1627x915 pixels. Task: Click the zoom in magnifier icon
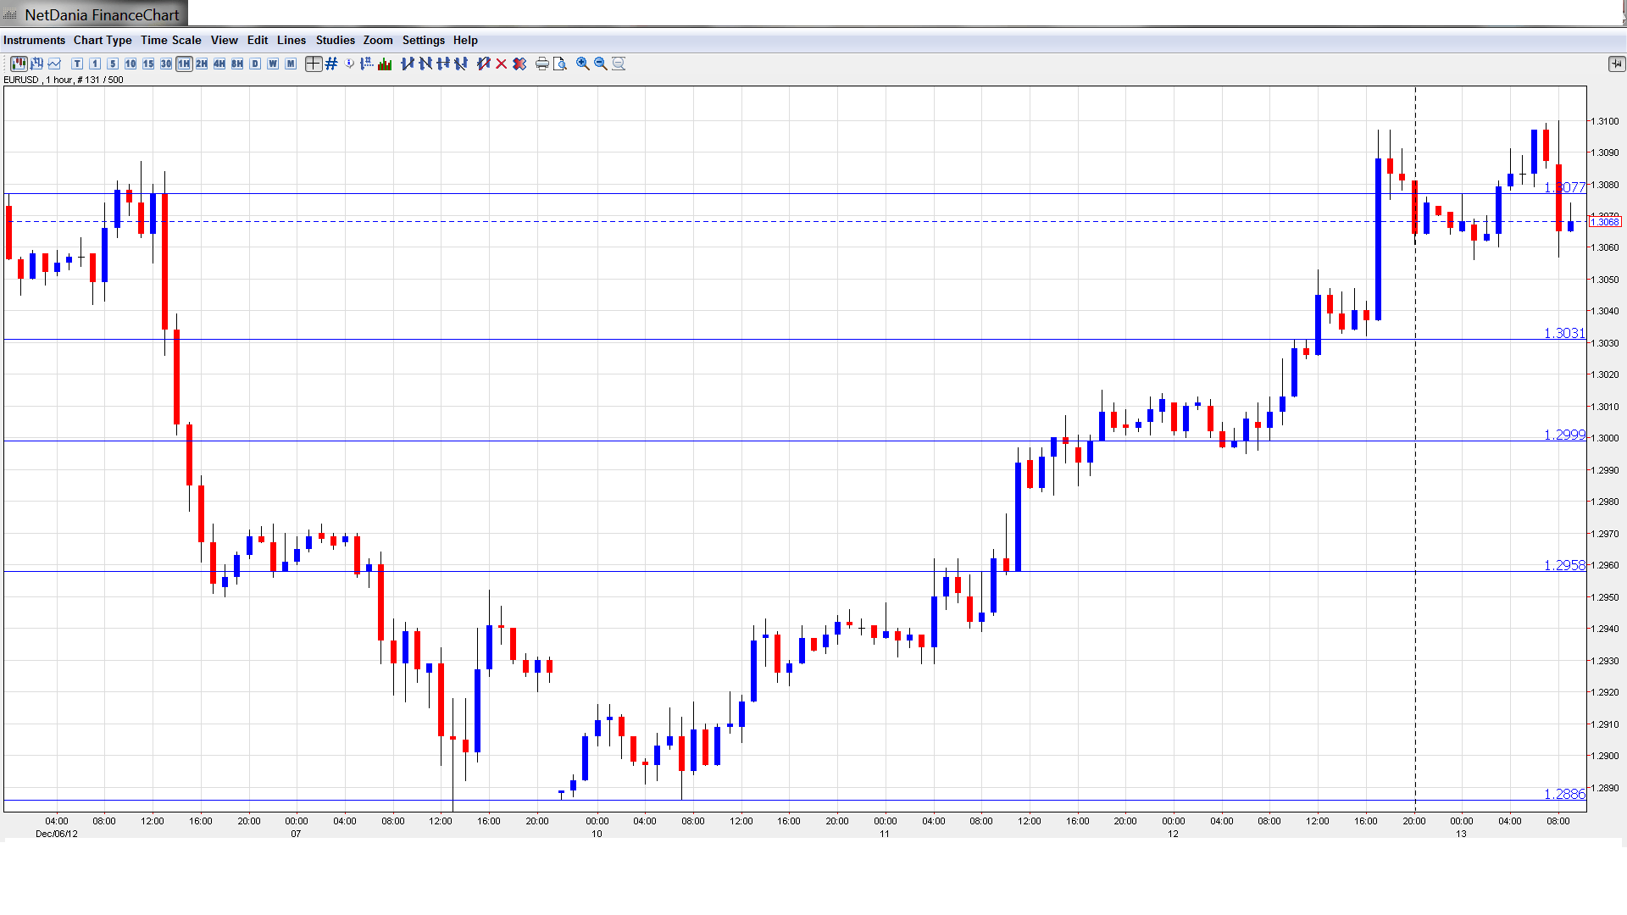[583, 64]
